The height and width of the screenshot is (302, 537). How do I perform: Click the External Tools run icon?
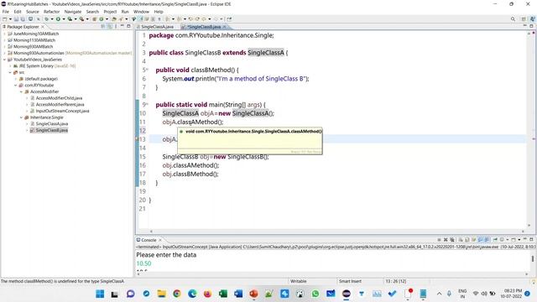point(81,19)
